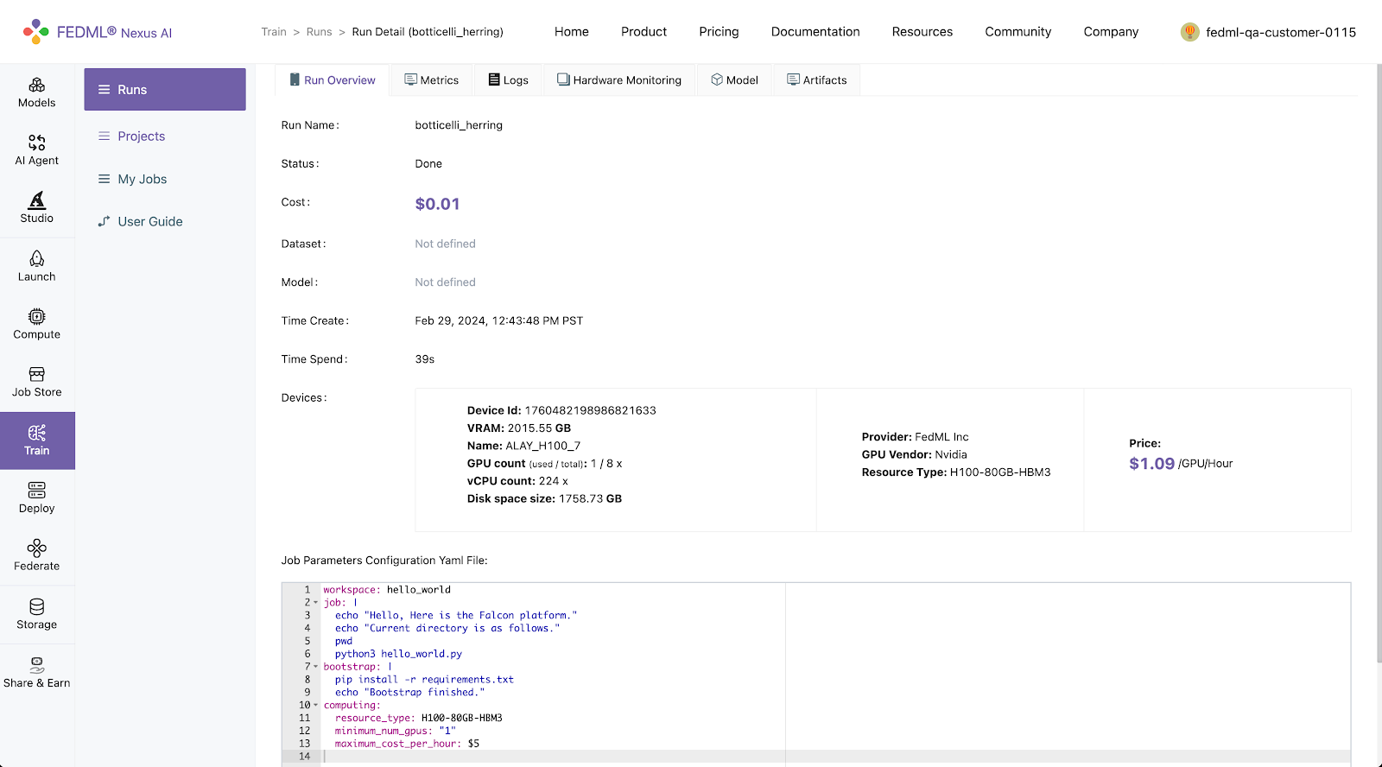The image size is (1382, 767).
Task: Click the Runs menu list icon
Action: pos(104,89)
